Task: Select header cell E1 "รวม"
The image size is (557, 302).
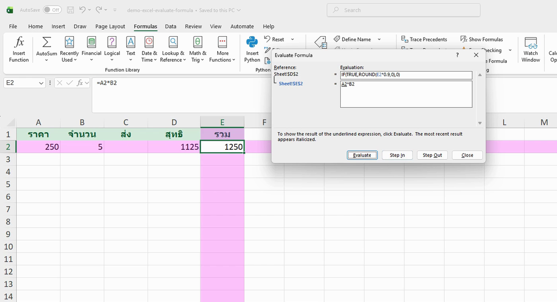Action: pos(222,135)
